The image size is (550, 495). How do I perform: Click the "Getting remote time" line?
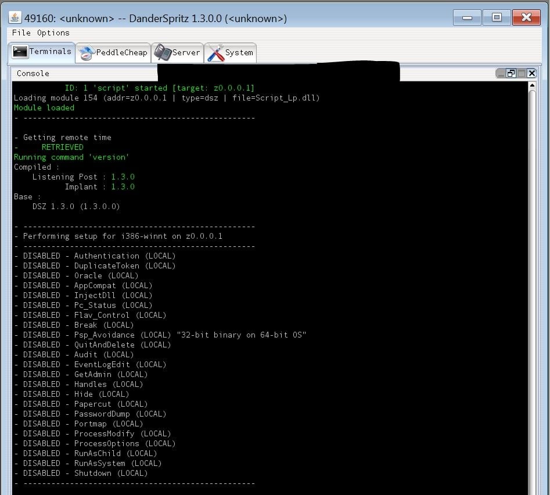pos(63,138)
